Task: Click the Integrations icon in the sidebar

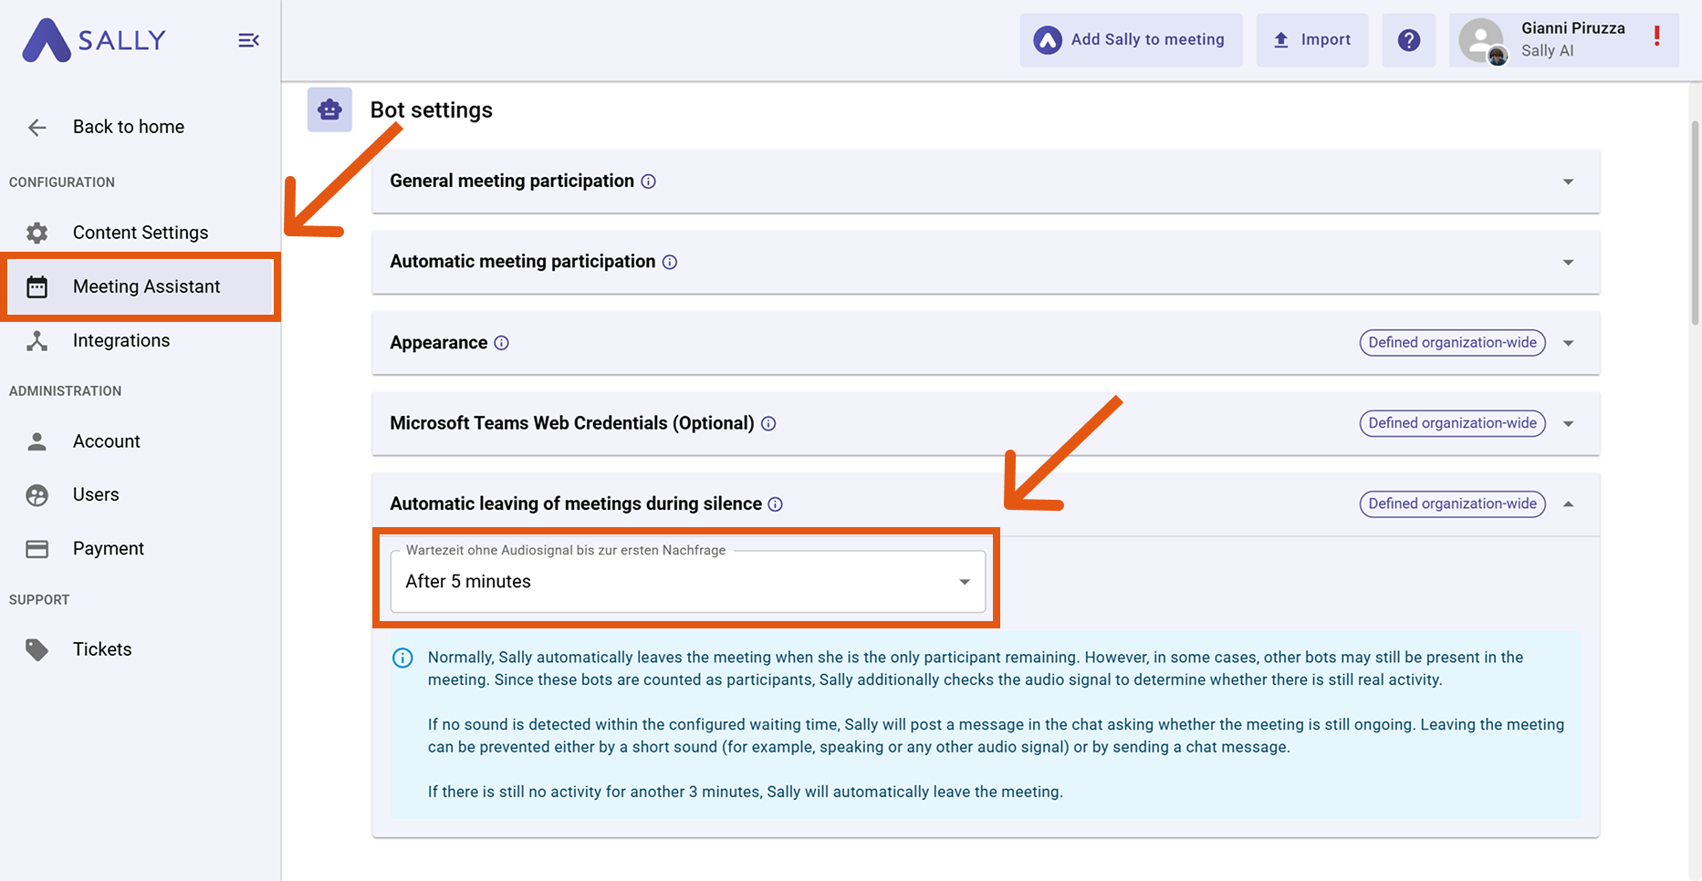Action: click(x=37, y=340)
